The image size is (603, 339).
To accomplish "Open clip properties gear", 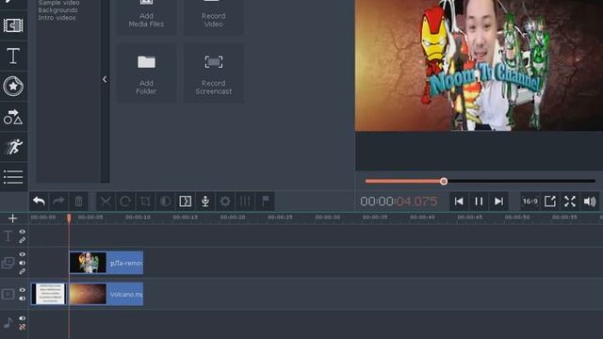I will 225,202.
